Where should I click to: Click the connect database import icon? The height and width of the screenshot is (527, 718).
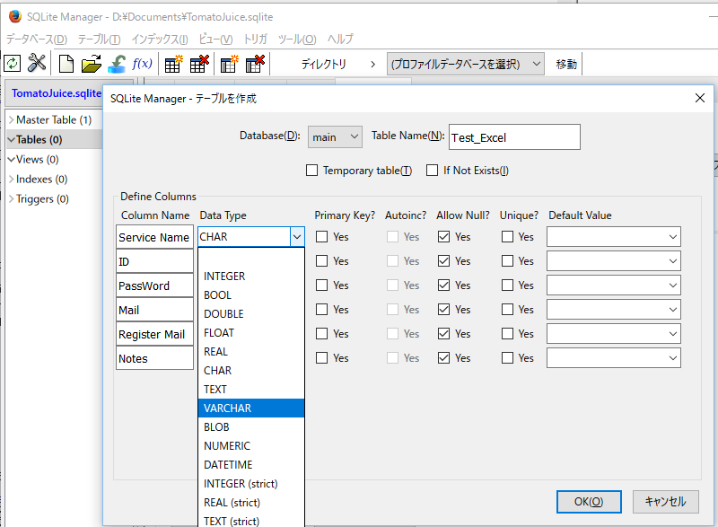pos(117,64)
